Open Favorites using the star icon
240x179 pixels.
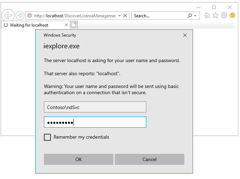(215, 16)
